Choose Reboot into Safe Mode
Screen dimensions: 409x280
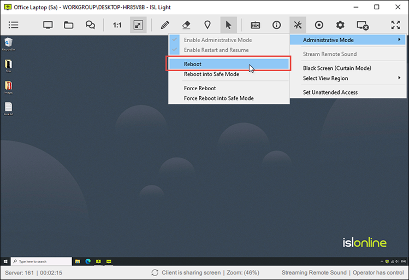pyautogui.click(x=211, y=74)
